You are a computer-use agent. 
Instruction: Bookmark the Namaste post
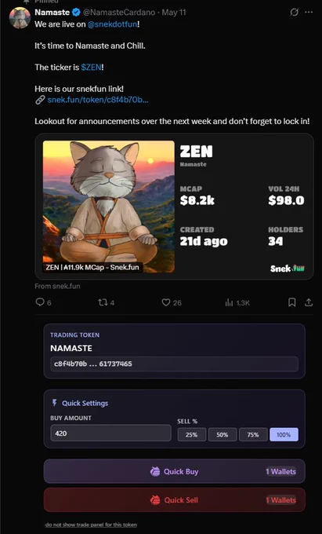(291, 302)
